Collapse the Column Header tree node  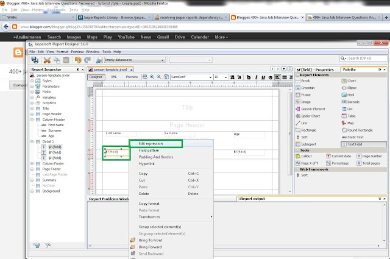pyautogui.click(x=32, y=119)
